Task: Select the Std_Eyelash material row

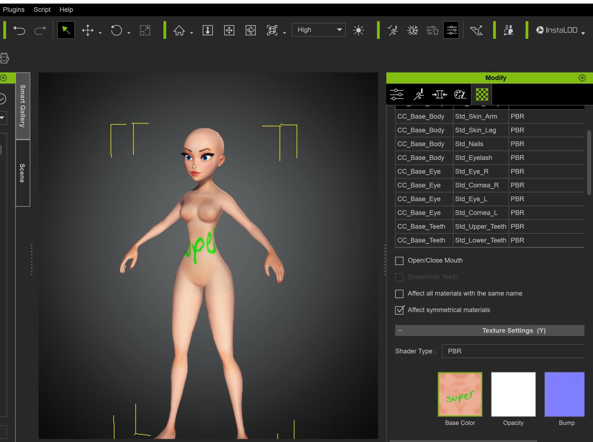Action: pos(490,158)
